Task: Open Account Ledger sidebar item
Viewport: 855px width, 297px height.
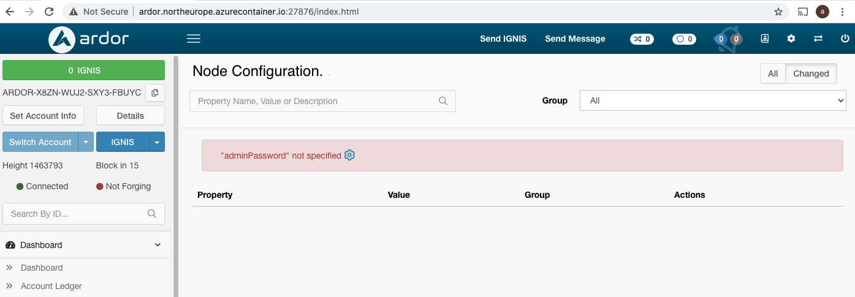Action: click(51, 286)
